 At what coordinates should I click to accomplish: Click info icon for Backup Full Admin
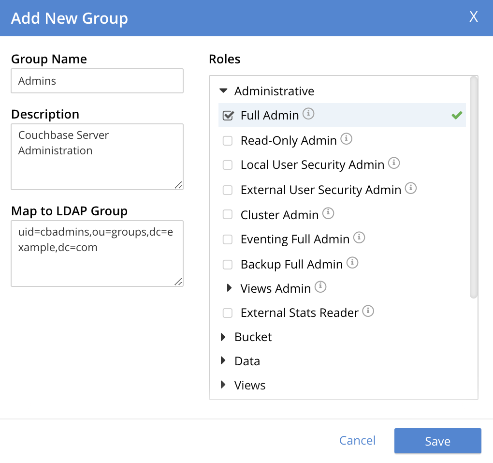point(352,263)
